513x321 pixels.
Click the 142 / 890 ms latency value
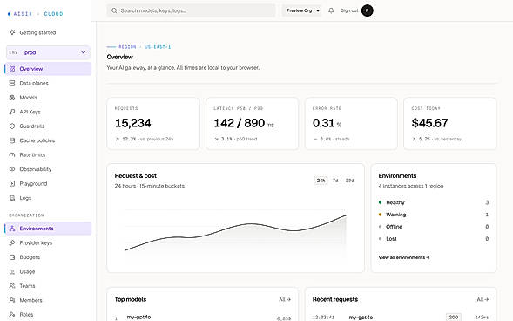244,123
